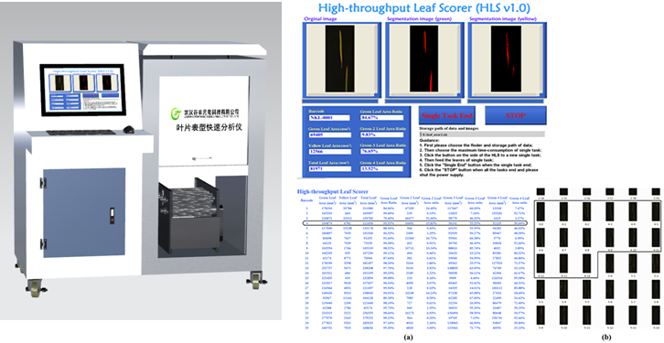The image size is (664, 343).
Task: Click the storage path text box
Action: tap(482, 134)
